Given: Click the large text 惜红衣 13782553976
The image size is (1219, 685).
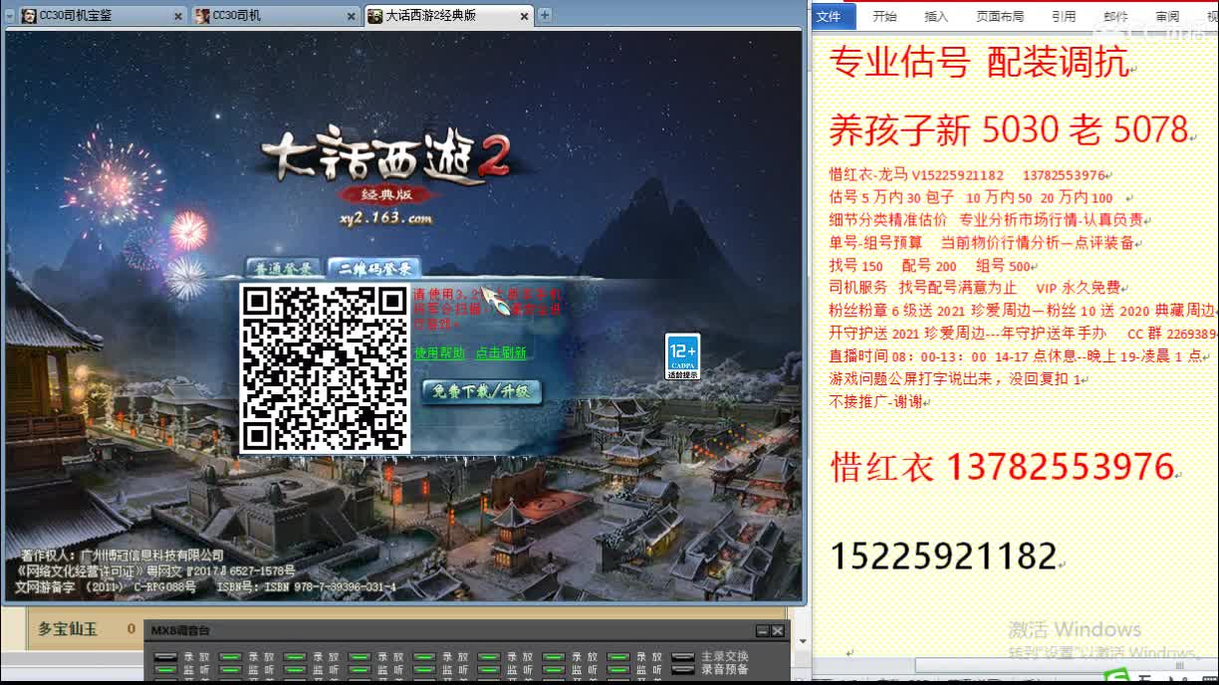Looking at the screenshot, I should 1002,467.
